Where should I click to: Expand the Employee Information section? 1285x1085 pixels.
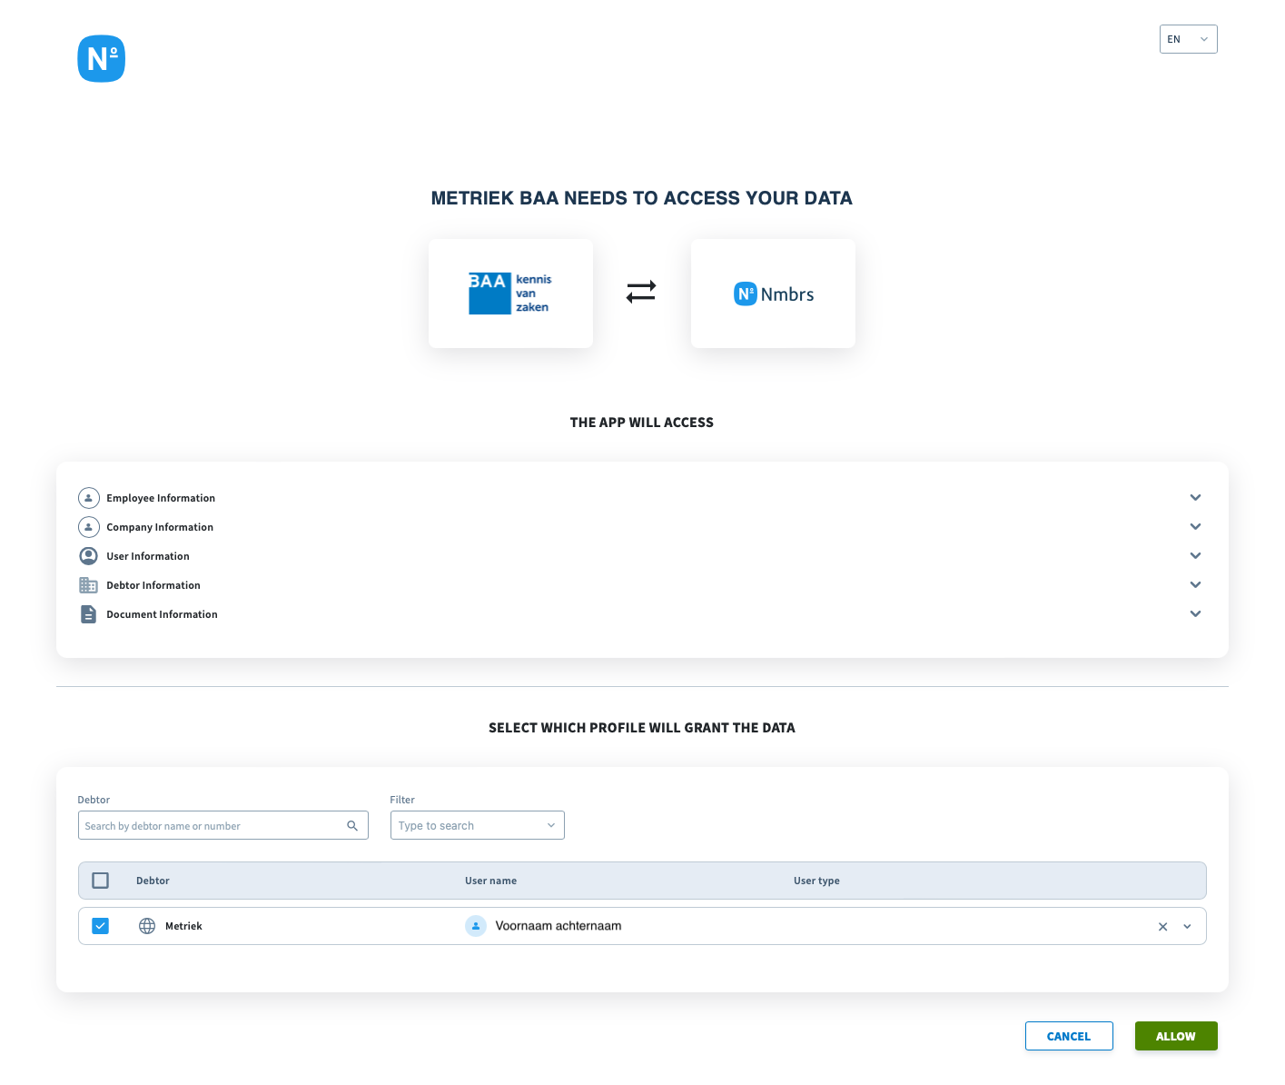point(1195,498)
